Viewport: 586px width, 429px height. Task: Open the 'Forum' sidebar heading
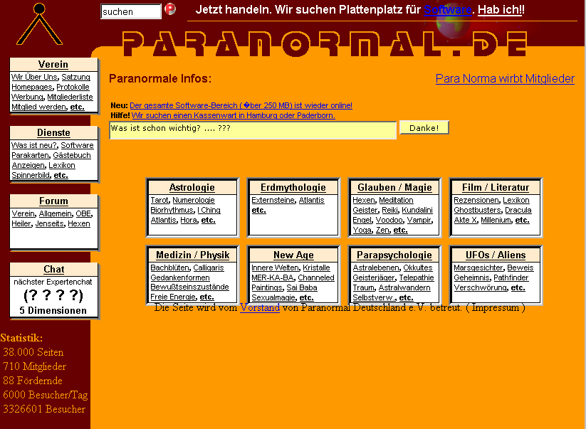tap(53, 201)
